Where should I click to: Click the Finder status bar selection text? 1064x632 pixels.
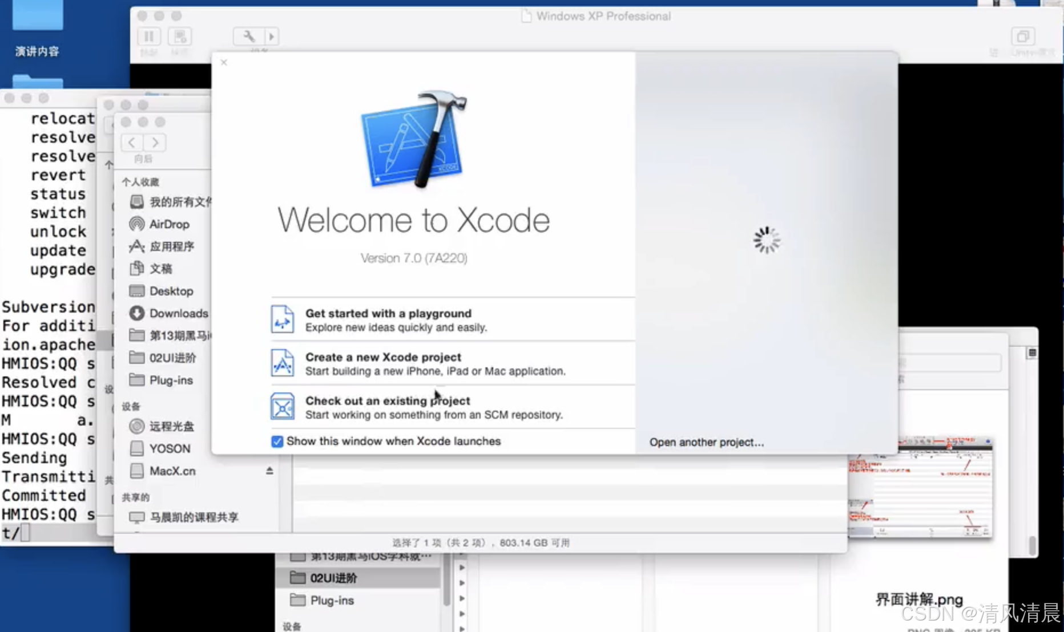coord(481,543)
